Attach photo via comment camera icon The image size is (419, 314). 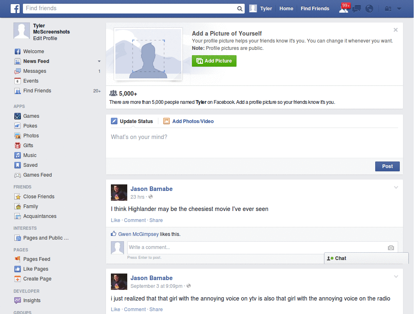[391, 248]
